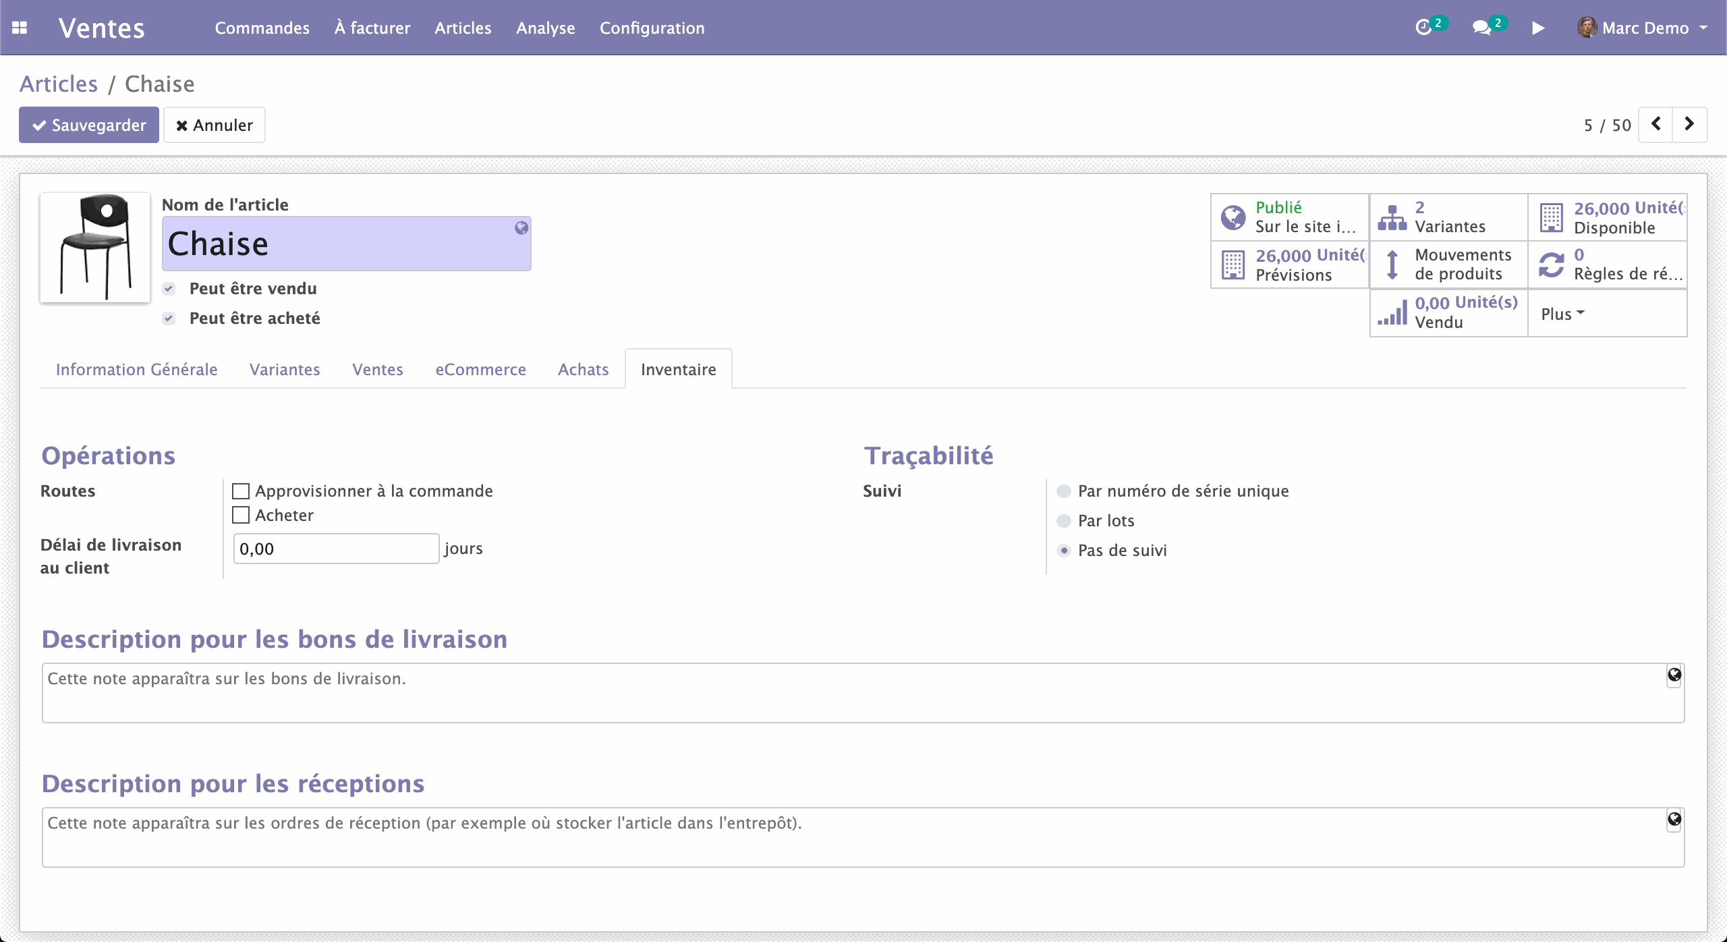The image size is (1727, 942).
Task: Open the activities clock icon
Action: coord(1423,28)
